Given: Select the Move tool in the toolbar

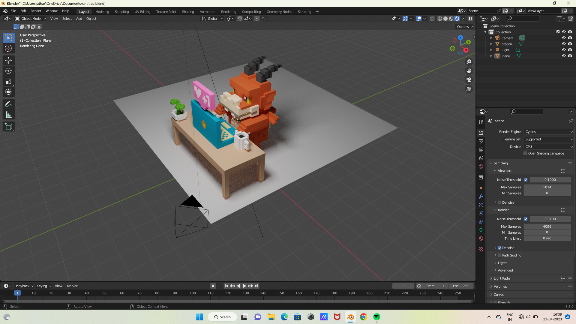Looking at the screenshot, I should 8,60.
